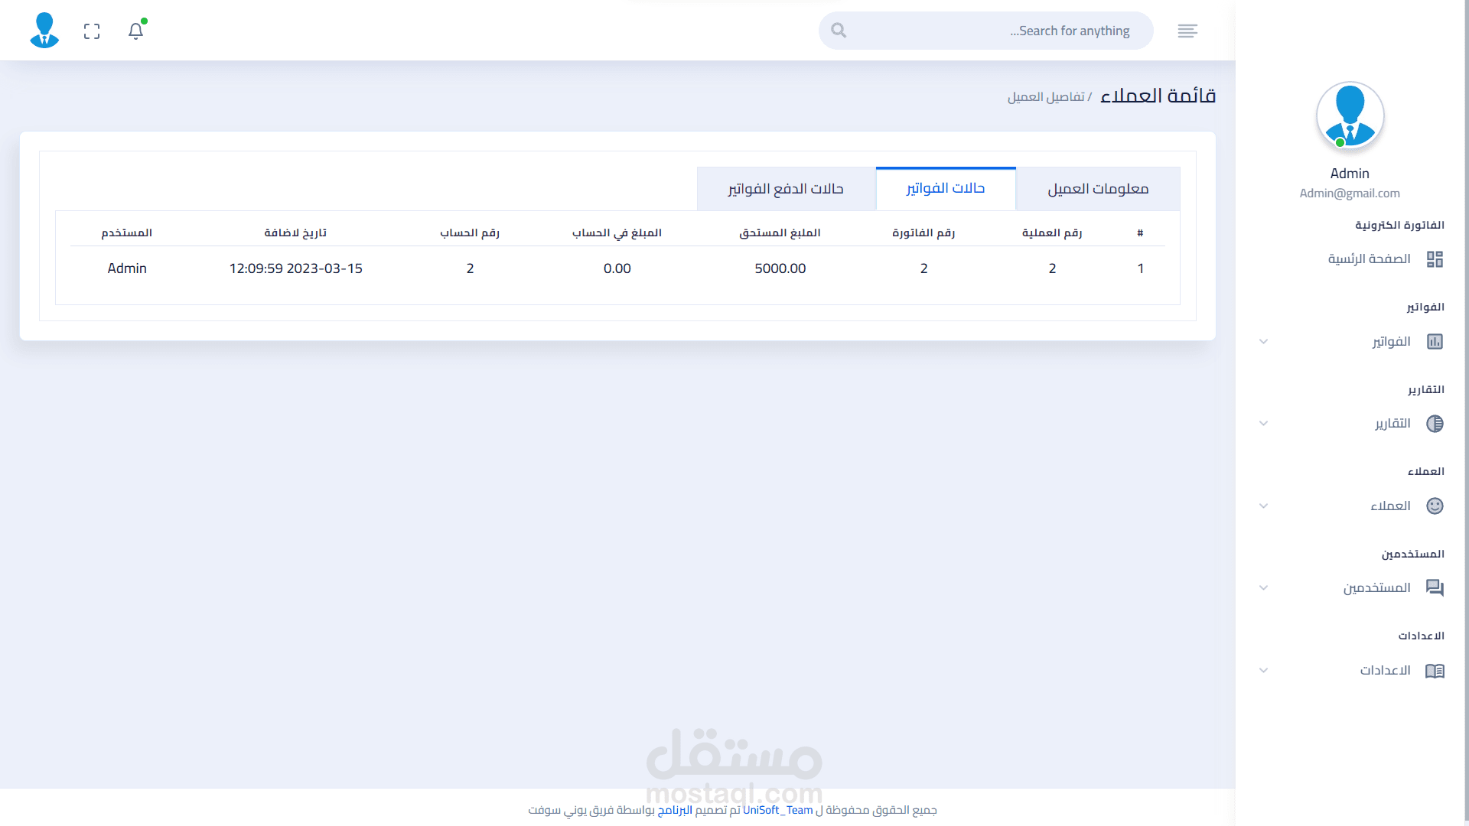Click the reports pie icon التقارير
1469x826 pixels.
pos(1435,424)
